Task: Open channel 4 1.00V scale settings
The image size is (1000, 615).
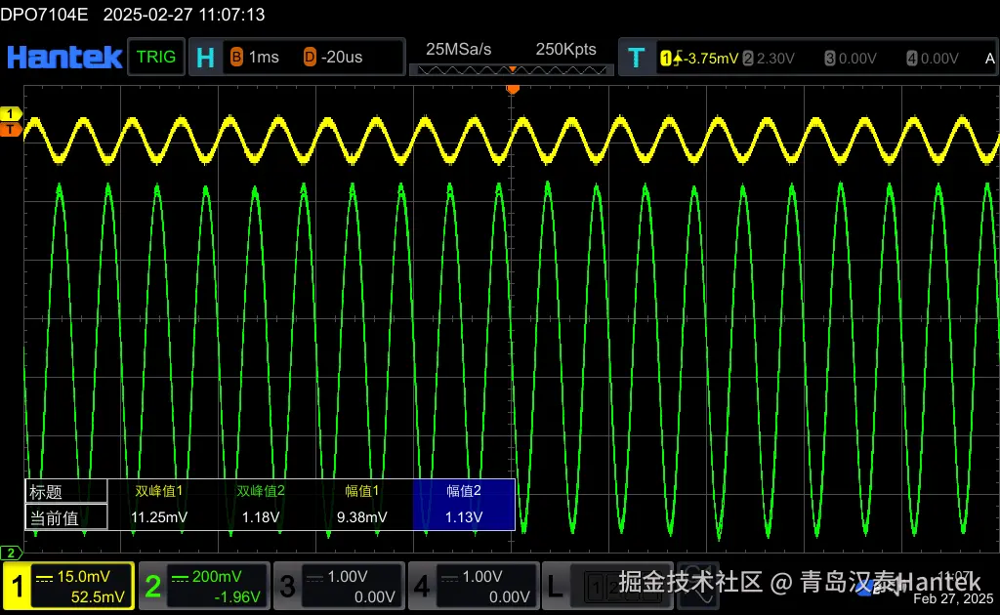Action: pos(472,577)
